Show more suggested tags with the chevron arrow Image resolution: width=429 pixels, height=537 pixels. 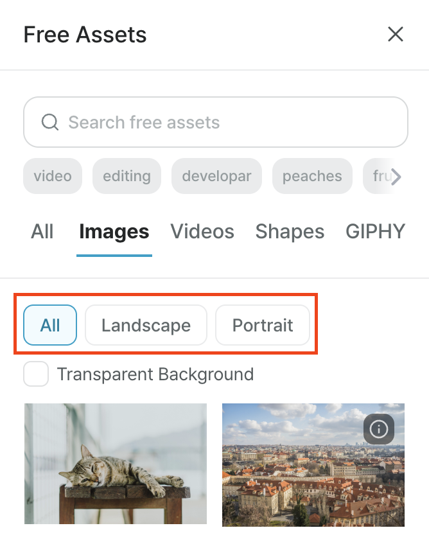tap(396, 177)
